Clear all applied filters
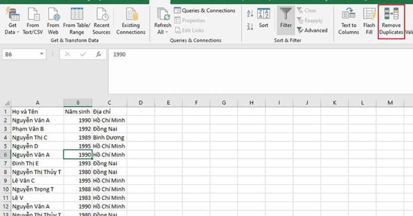413x216 pixels. [x=307, y=10]
